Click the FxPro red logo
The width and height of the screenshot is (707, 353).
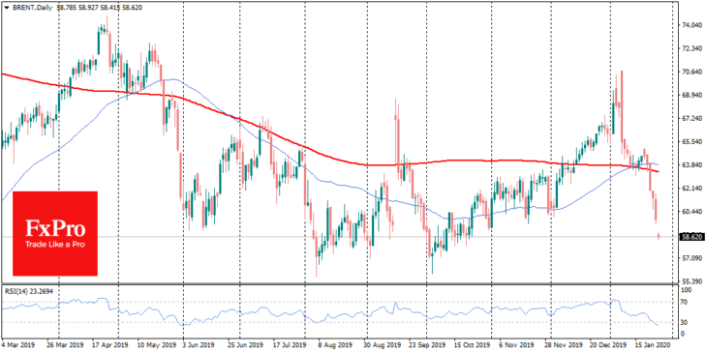[55, 233]
